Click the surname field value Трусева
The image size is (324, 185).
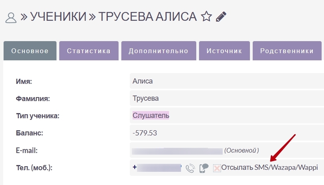(145, 98)
